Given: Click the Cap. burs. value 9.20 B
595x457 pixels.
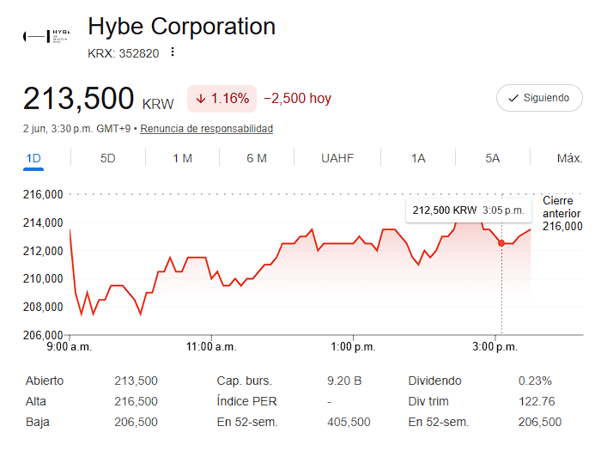Looking at the screenshot, I should tap(344, 381).
